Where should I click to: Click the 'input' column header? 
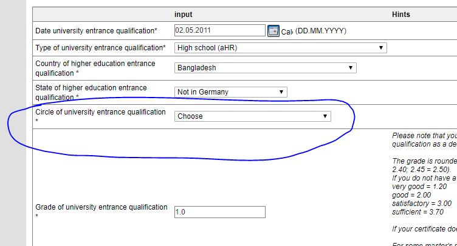pos(184,15)
